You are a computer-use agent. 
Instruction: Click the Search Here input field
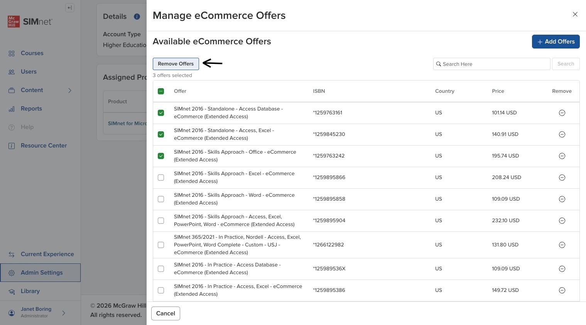(492, 64)
